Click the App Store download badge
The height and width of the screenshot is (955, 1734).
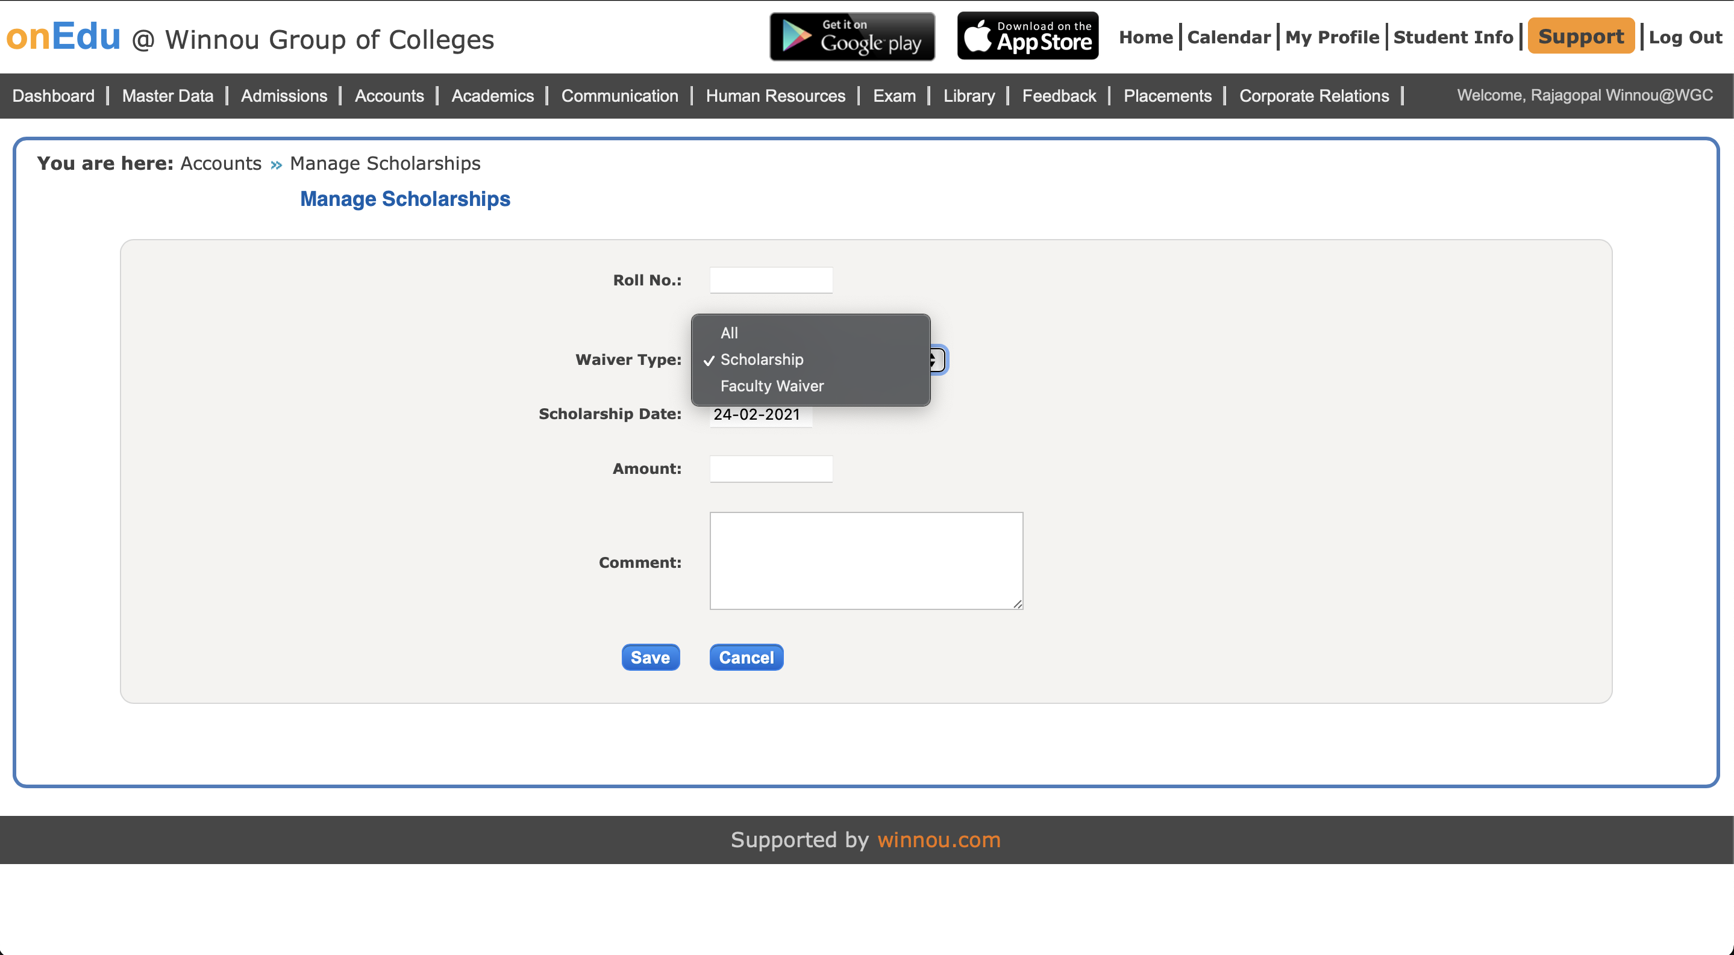click(x=1027, y=36)
